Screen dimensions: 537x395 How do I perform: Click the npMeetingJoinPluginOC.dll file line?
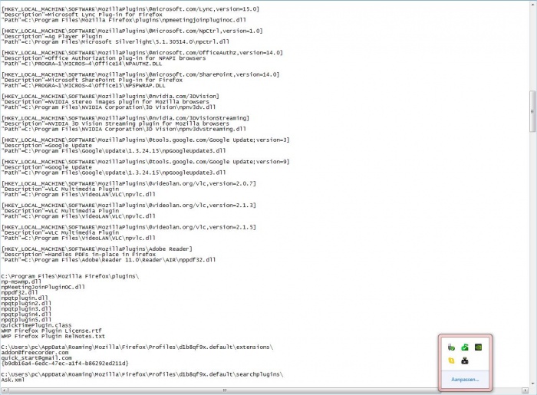[43, 287]
